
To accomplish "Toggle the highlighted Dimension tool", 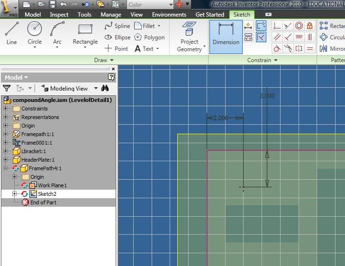I will coord(226,34).
